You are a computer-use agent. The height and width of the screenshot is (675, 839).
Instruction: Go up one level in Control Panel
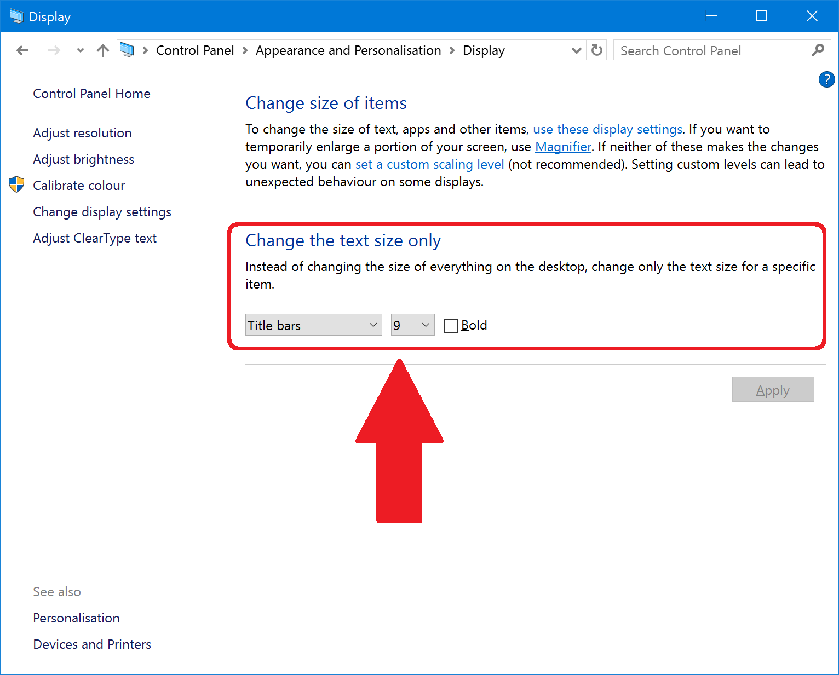tap(103, 50)
